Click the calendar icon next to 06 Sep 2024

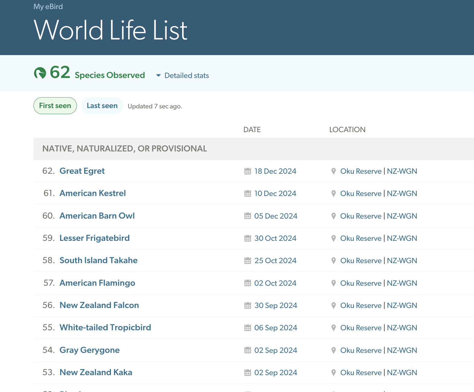248,328
